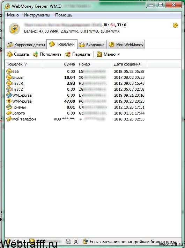The image size is (185, 248).
Task: Click the security warning status icon
Action: 86,241
